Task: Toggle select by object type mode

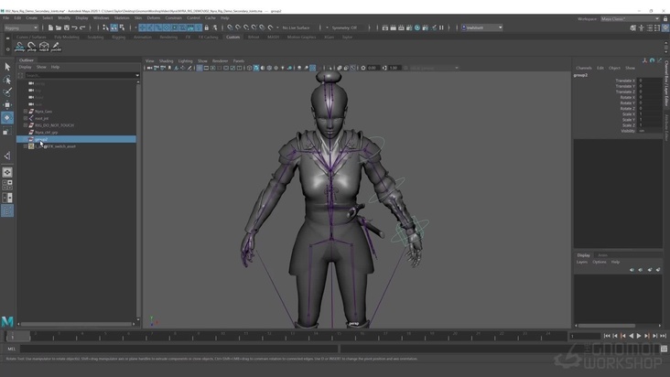Action: (114, 27)
